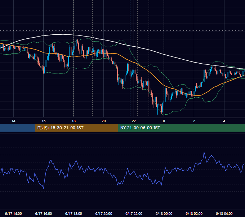Click the 2 hour label on price chart axis
The width and height of the screenshot is (245, 217).
(x=194, y=121)
